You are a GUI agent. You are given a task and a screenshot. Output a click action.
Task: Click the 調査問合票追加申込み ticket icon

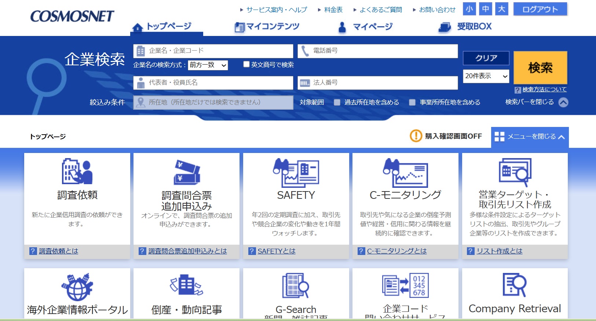point(187,172)
